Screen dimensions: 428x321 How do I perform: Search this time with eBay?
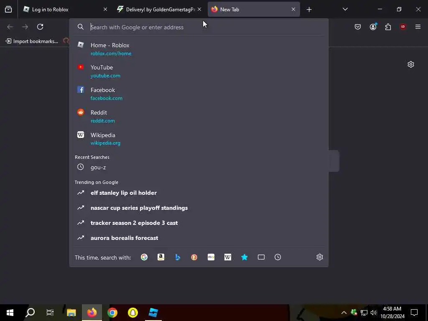211,257
